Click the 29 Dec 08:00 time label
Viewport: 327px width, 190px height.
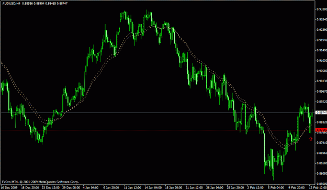pyautogui.click(x=71, y=187)
